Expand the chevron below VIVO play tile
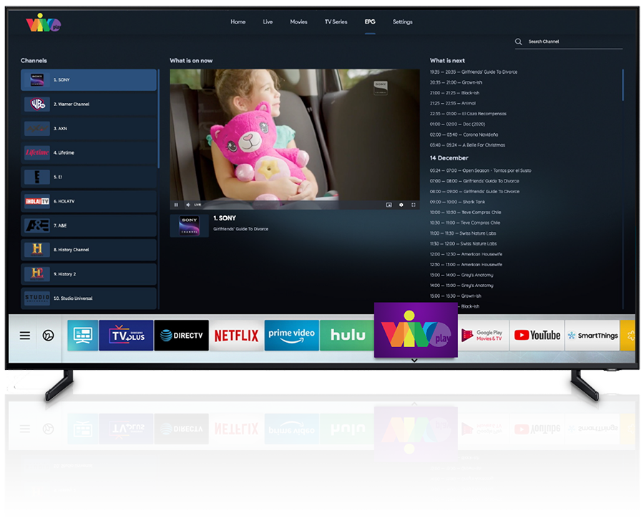 (414, 361)
